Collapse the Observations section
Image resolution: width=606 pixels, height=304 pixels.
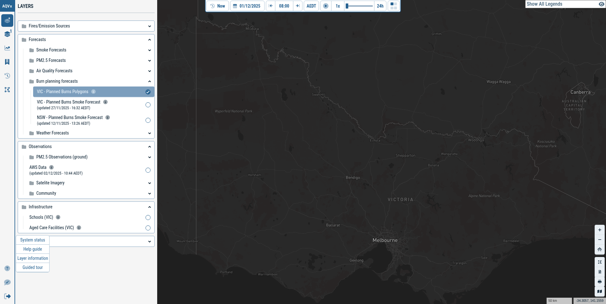pyautogui.click(x=149, y=147)
